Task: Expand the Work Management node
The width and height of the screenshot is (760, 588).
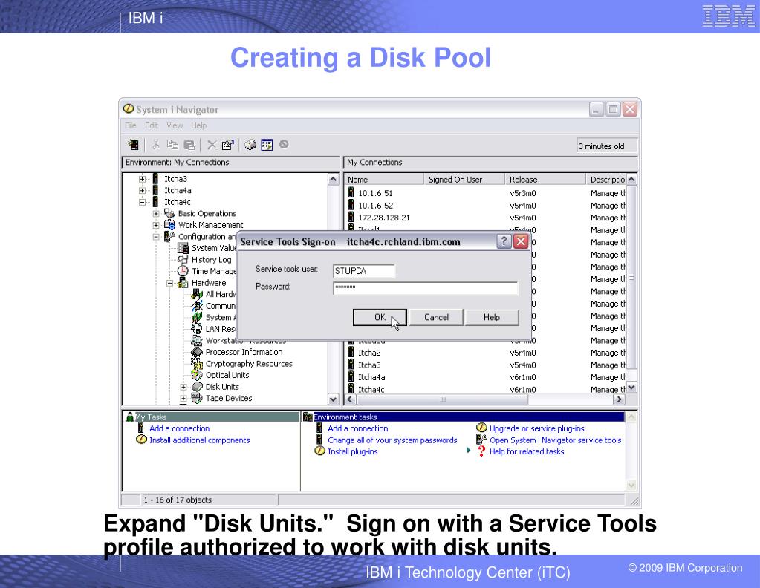Action: point(156,225)
